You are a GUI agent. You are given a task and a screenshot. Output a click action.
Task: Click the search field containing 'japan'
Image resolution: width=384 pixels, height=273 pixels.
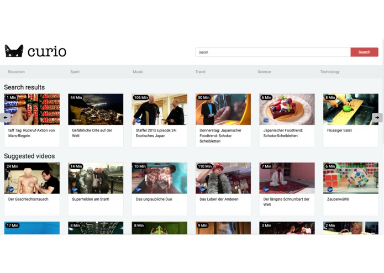pos(273,52)
